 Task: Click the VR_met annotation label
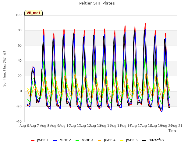[x=34, y=13]
